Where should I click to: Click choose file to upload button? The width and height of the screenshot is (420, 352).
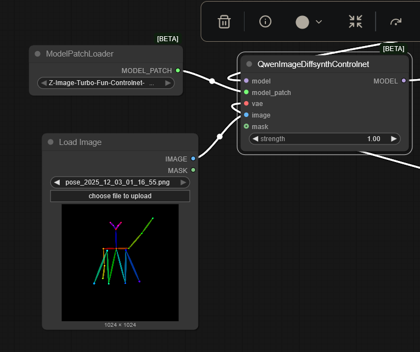120,196
